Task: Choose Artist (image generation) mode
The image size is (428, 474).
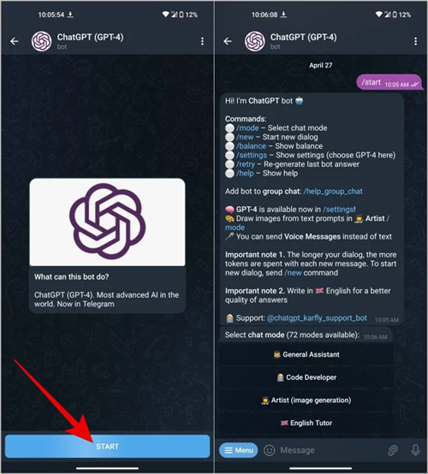Action: pos(306,400)
